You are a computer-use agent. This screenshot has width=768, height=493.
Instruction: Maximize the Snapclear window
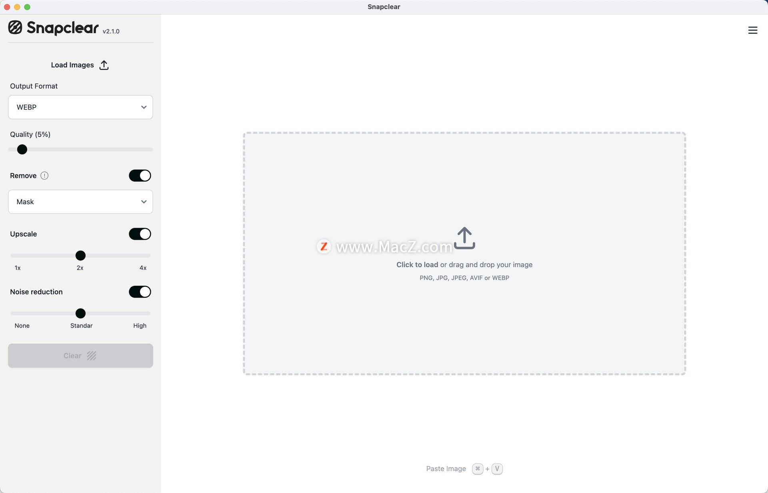(27, 7)
